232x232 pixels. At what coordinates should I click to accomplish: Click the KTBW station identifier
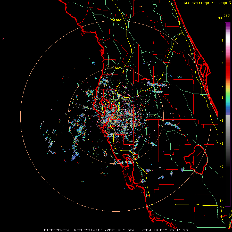(146, 230)
